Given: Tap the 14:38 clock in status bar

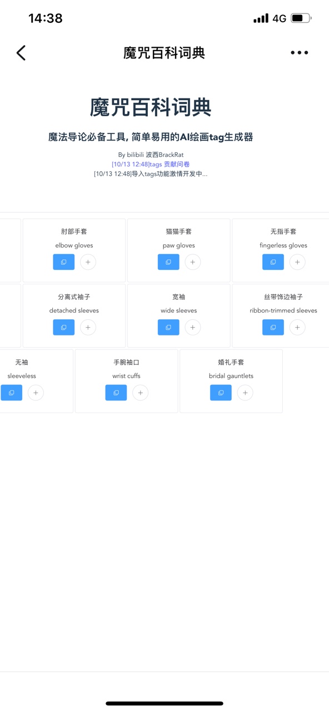Looking at the screenshot, I should 46,18.
